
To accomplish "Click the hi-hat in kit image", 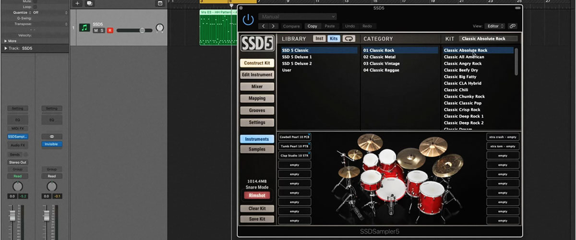I will point(348,171).
